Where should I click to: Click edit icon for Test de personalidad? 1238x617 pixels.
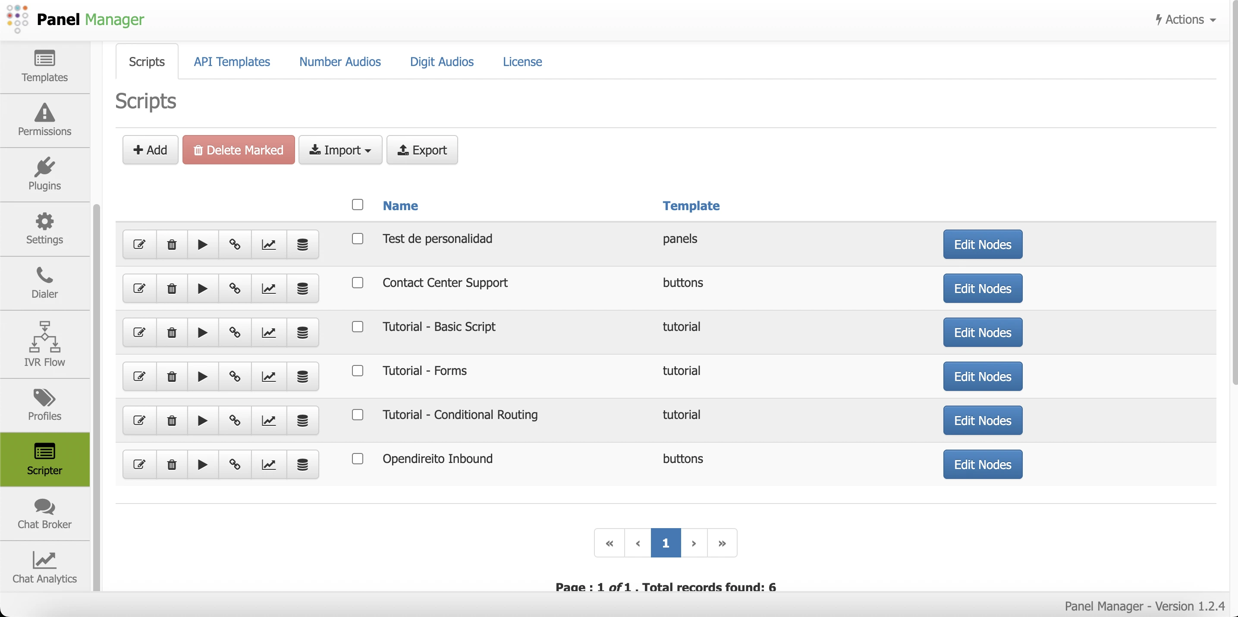coord(139,244)
